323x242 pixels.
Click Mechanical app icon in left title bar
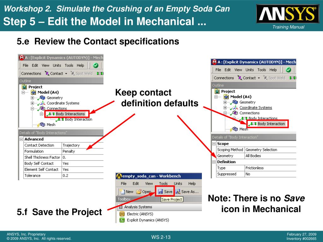[x=22, y=58]
